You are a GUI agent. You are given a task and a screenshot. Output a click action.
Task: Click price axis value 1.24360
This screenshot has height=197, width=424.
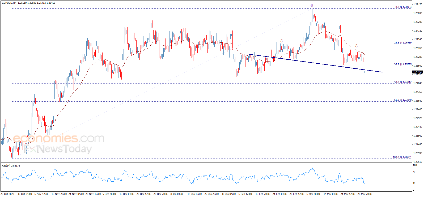(x=418, y=92)
